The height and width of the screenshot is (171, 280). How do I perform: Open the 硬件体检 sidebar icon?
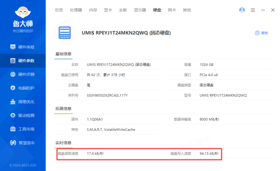tap(13, 47)
